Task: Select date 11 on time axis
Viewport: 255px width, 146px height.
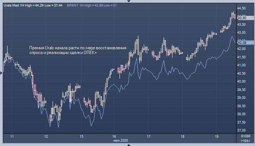Action: pos(12,136)
